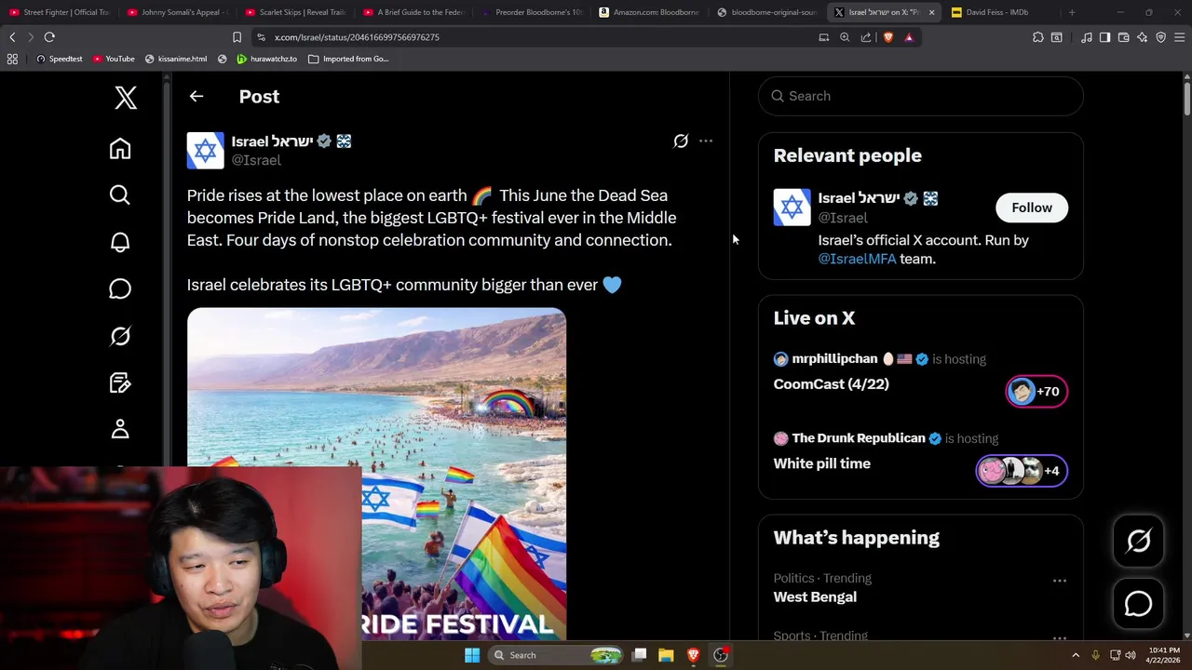Reload the page
Viewport: 1192px width, 670px height.
coord(49,37)
